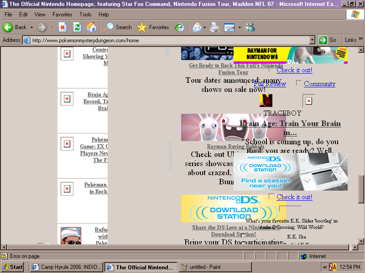The image size is (365, 273).
Task: Refresh the current page
Action: coord(77,27)
